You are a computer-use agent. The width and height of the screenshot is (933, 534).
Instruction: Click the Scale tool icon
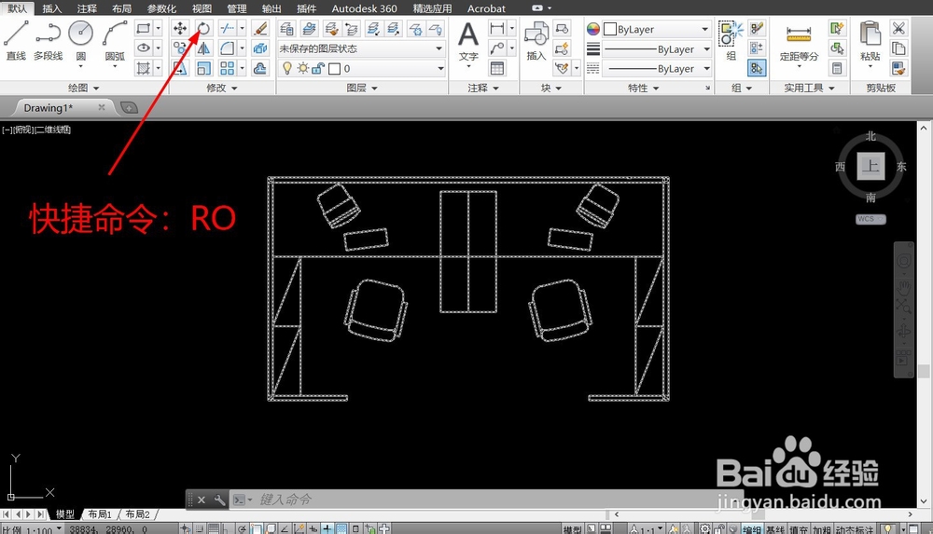click(x=203, y=68)
